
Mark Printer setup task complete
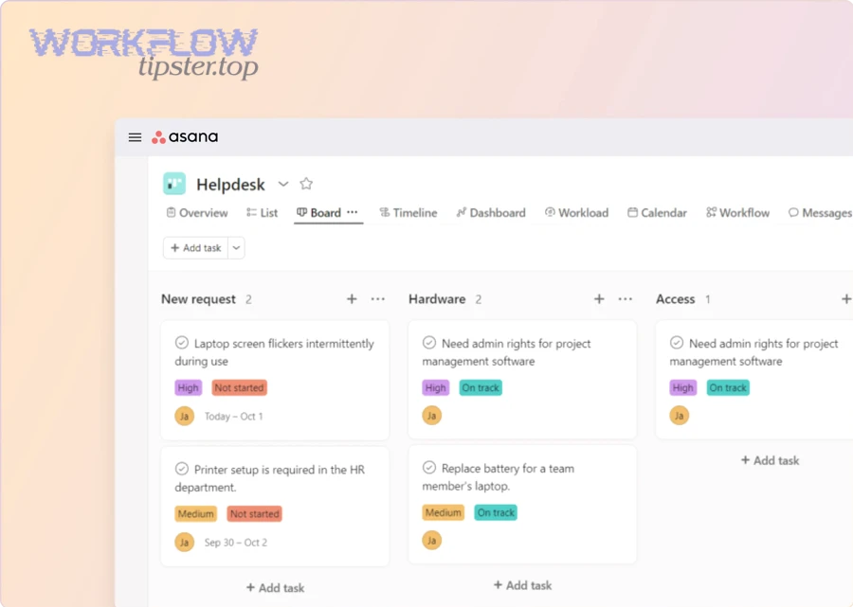[x=182, y=469]
